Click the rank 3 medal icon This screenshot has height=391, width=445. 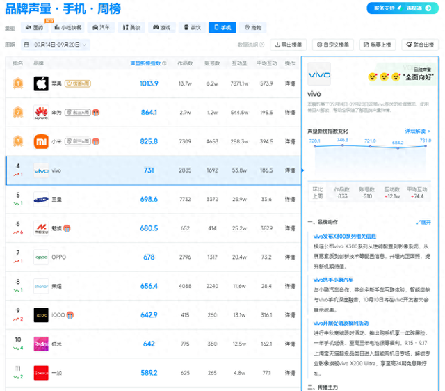(x=18, y=141)
